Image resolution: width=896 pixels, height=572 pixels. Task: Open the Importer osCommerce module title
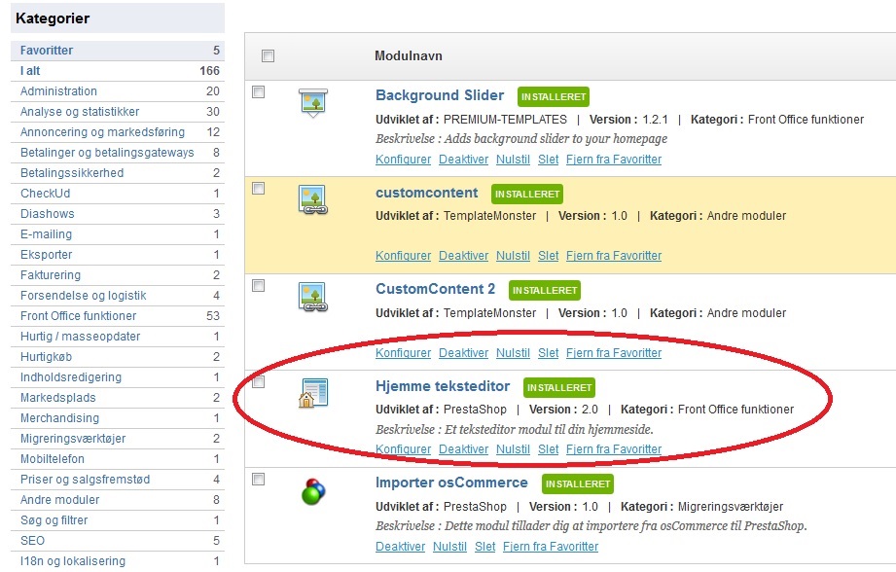pos(451,483)
